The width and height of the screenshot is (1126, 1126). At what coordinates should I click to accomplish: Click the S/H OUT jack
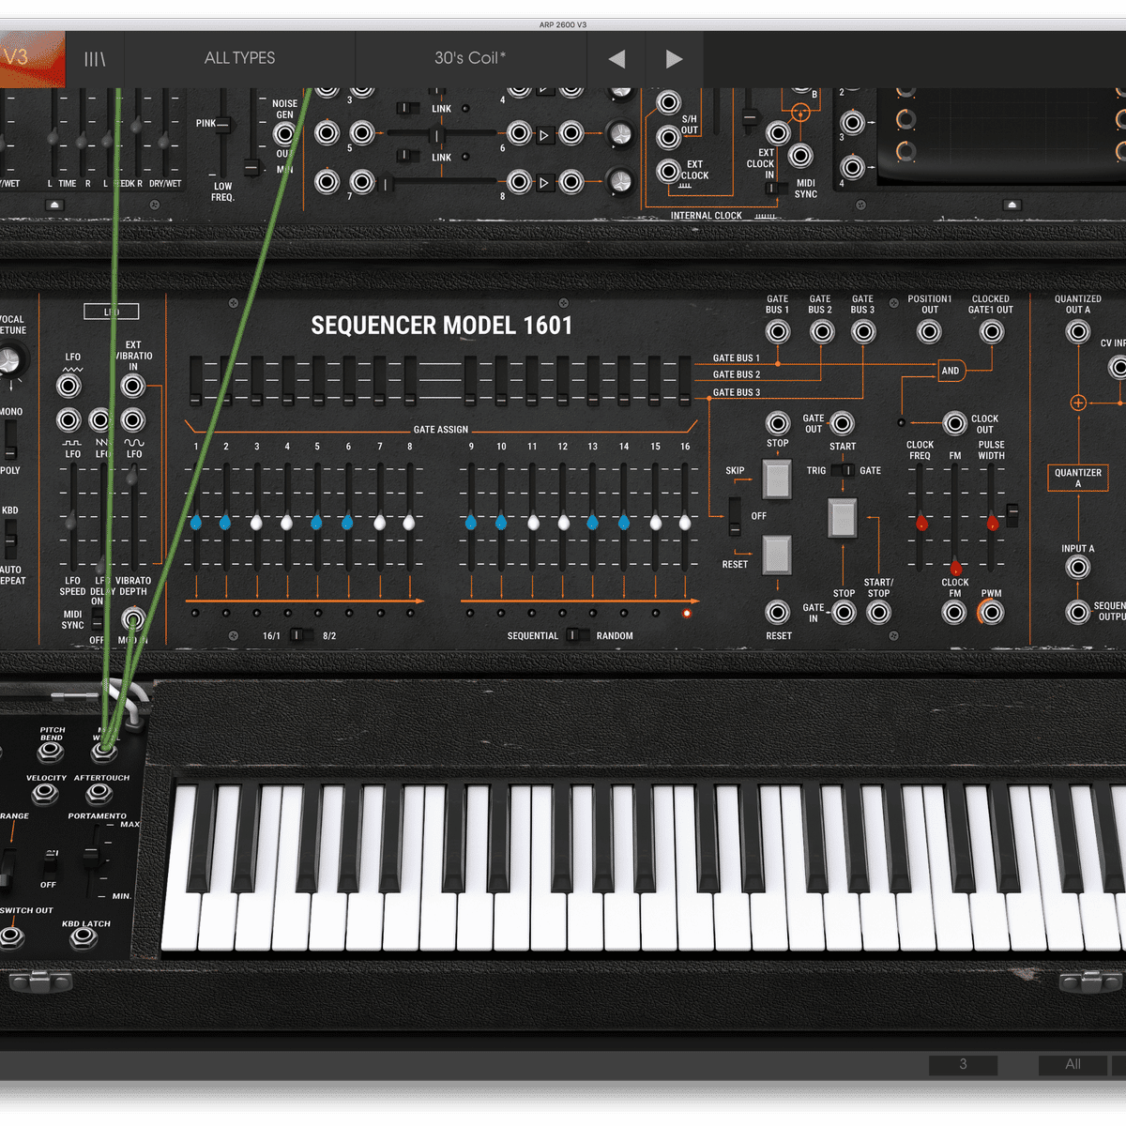667,137
